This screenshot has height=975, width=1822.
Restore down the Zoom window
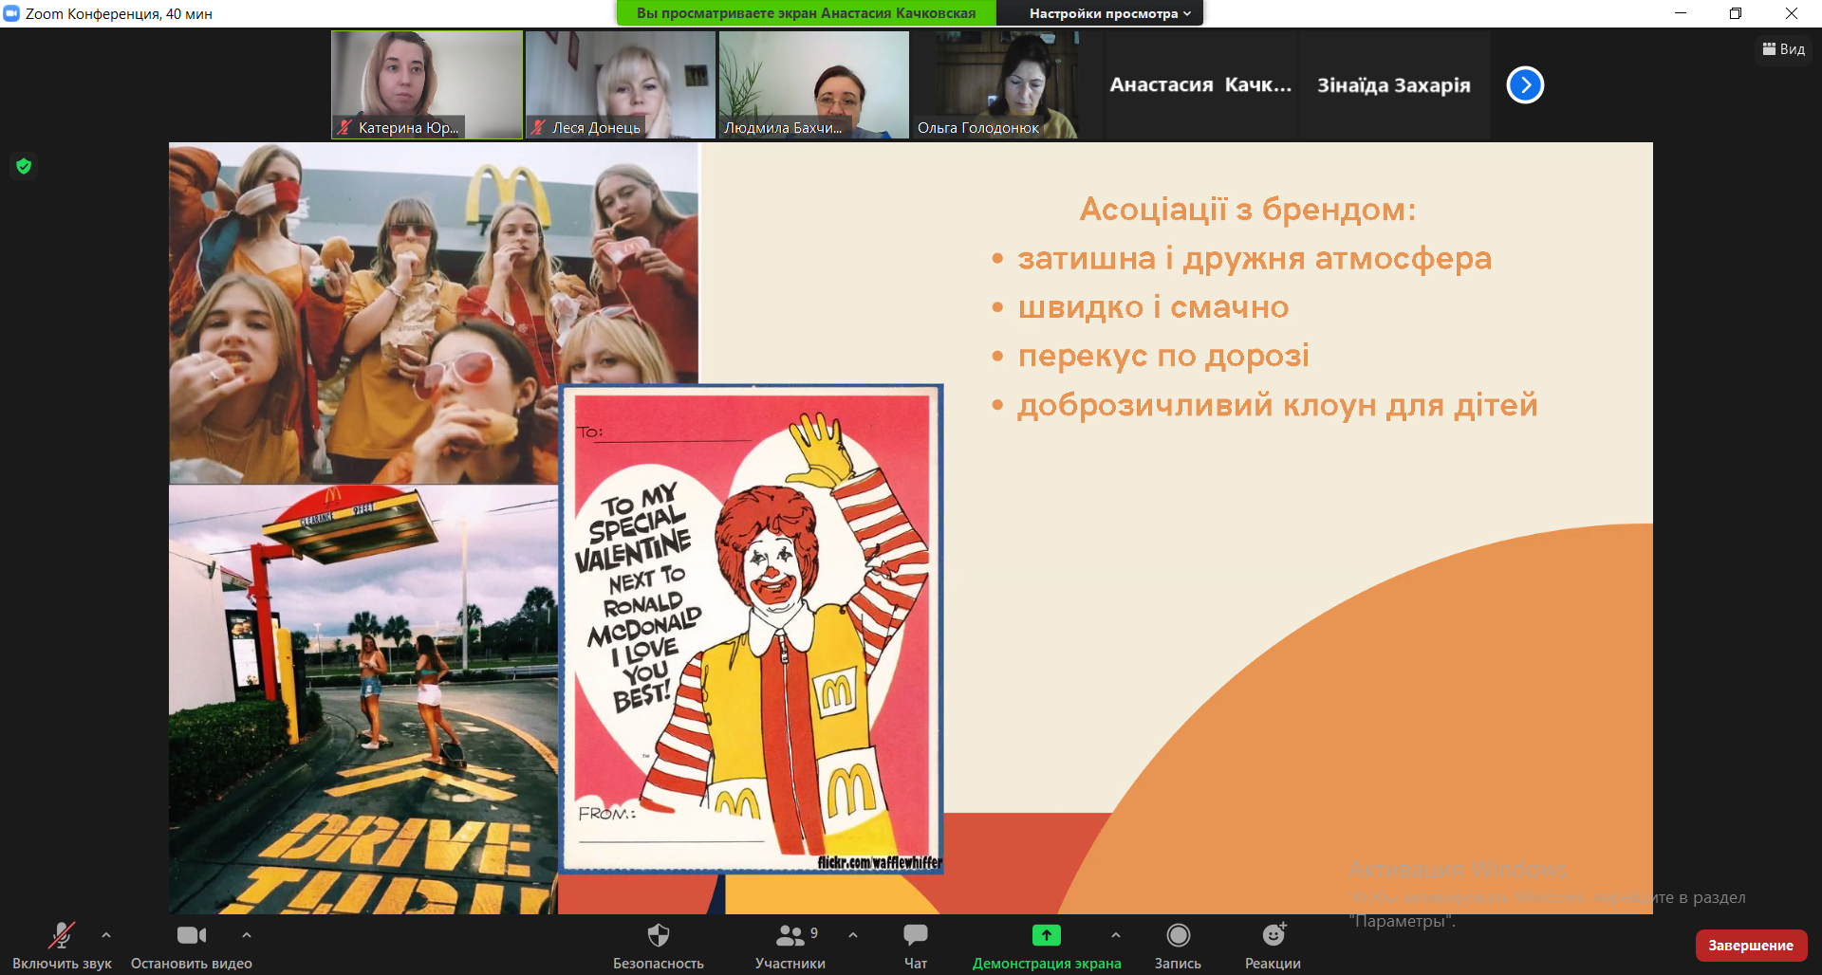(1736, 13)
